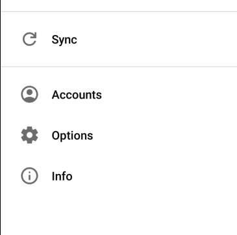Viewport: 237px width, 235px height.
Task: View app details through Info
Action: point(119,176)
